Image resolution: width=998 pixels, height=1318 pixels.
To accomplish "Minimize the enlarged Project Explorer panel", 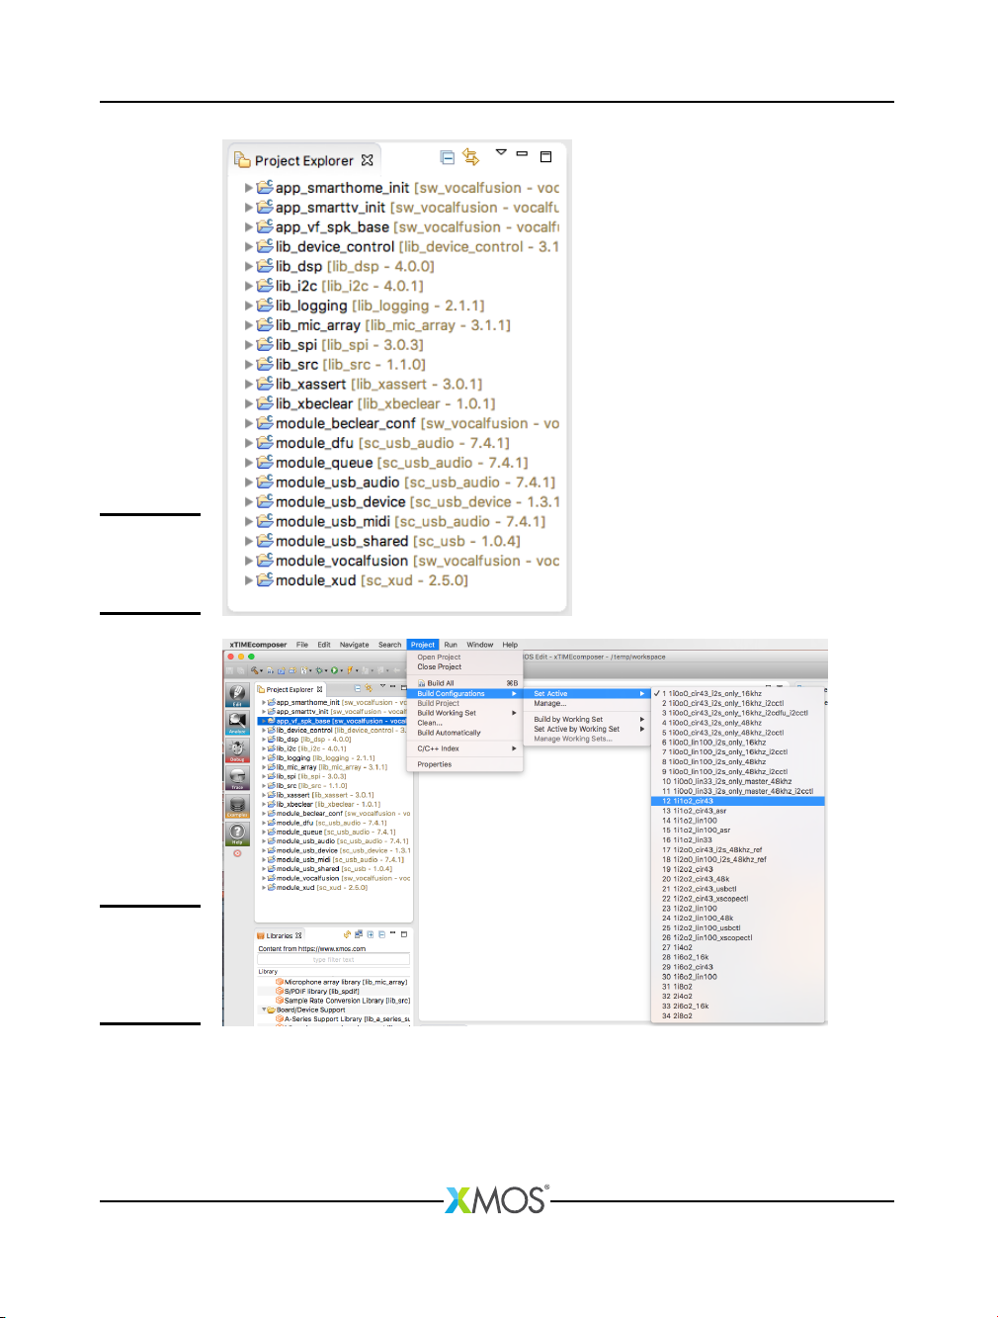I will point(522,153).
